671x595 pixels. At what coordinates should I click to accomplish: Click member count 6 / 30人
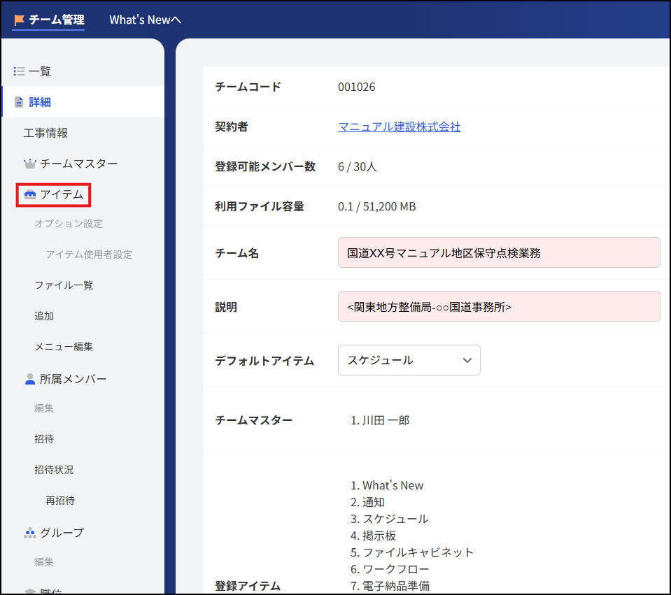[x=358, y=166]
